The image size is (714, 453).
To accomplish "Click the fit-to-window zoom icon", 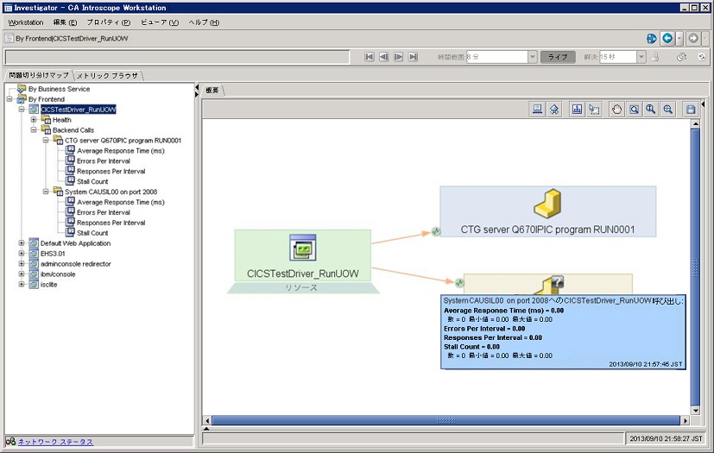I will [x=634, y=110].
